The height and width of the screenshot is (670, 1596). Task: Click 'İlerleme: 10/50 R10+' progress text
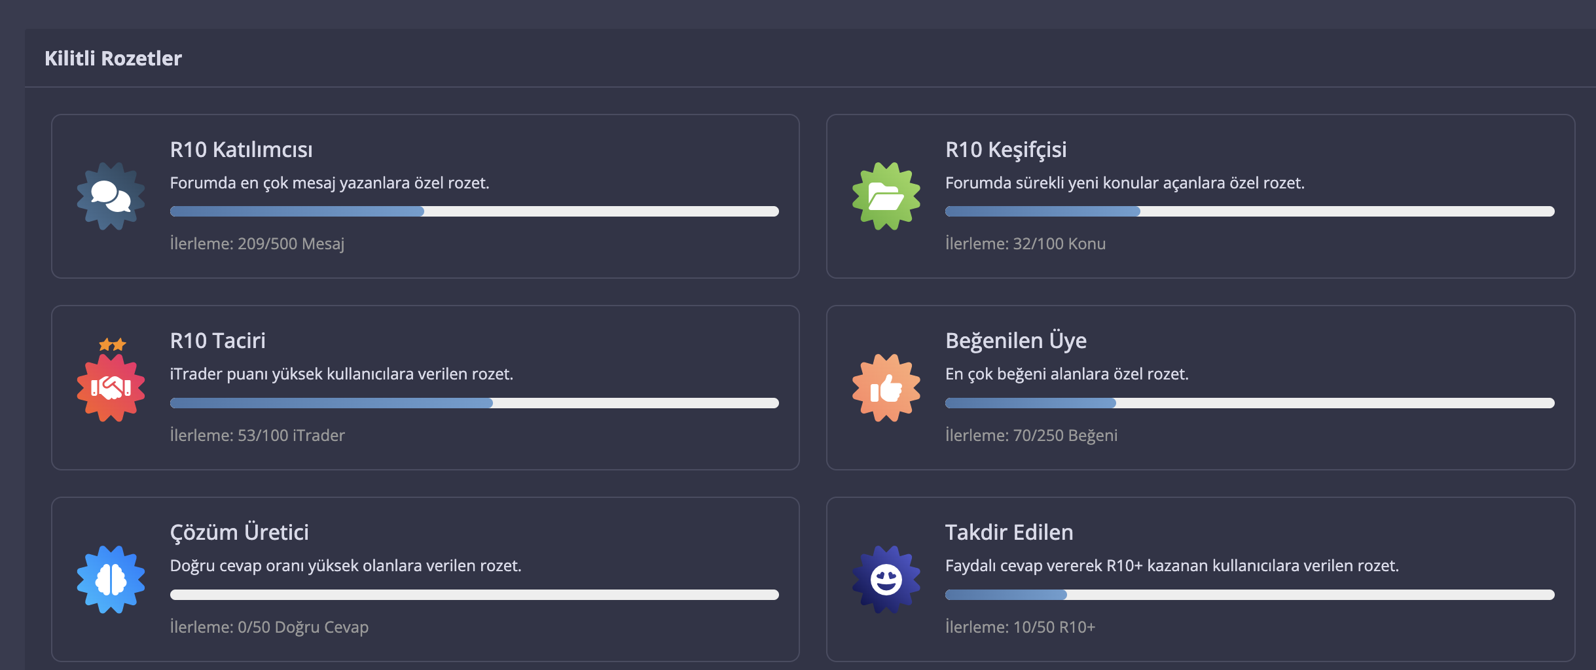(1020, 627)
